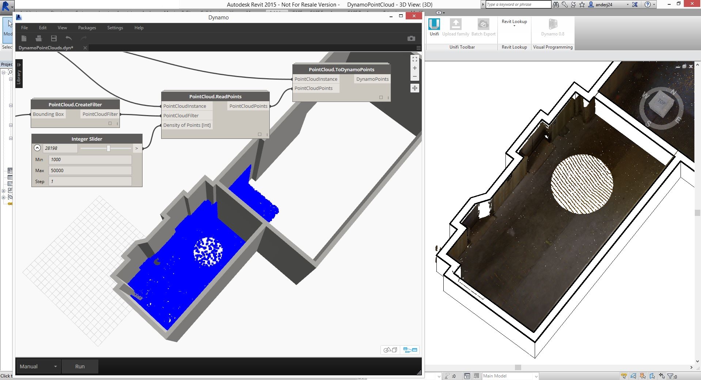
Task: Switch Dynamo background to geometry navigation view
Action: (x=390, y=350)
